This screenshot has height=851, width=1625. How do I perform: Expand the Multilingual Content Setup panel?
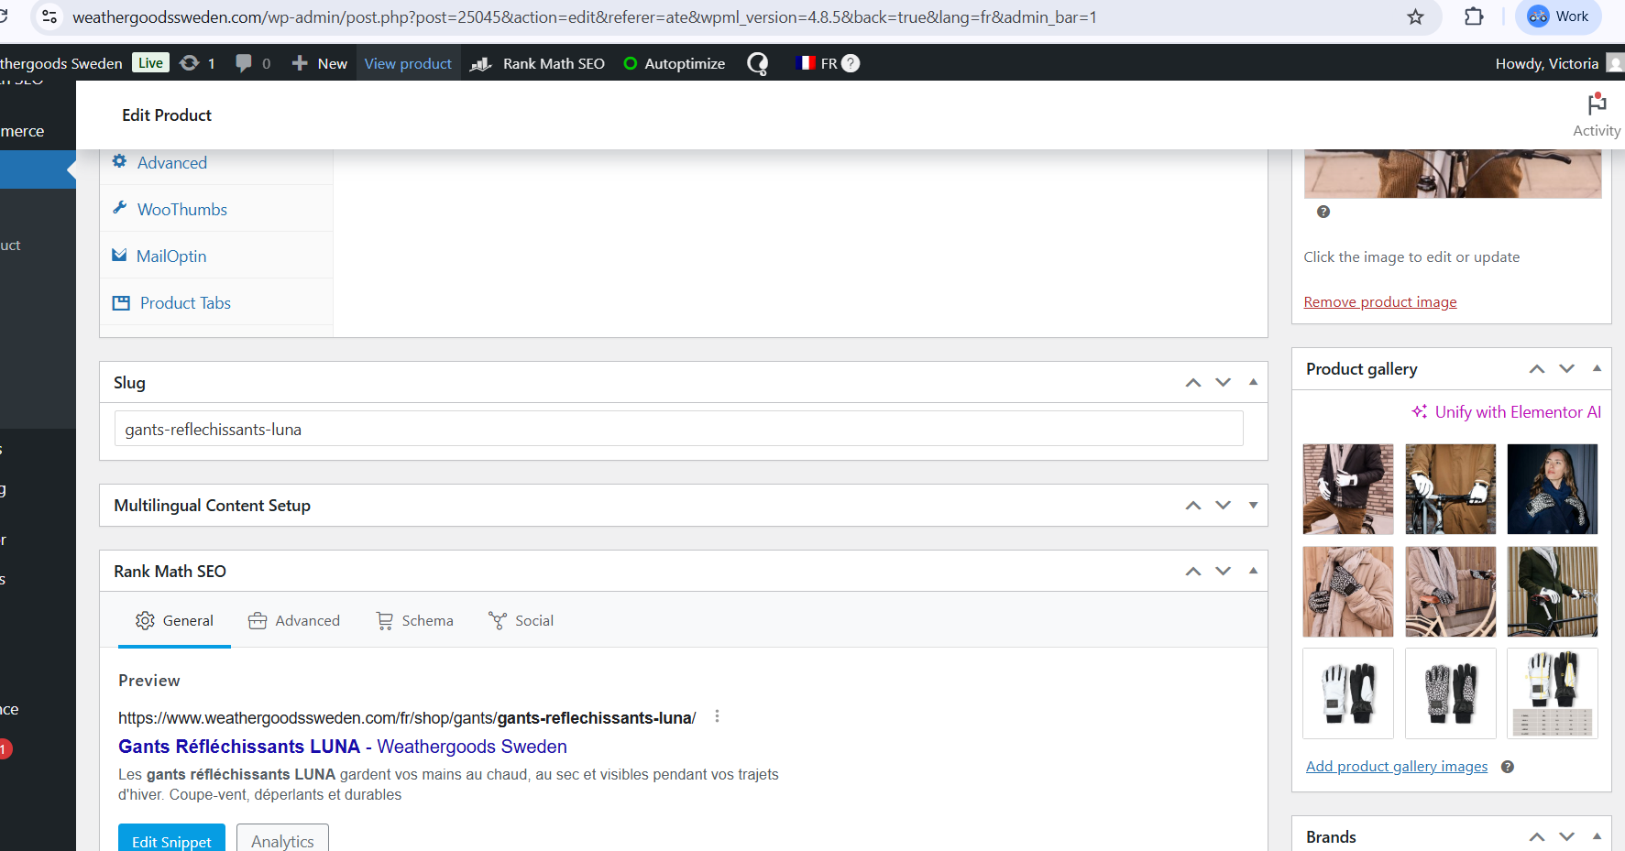click(x=1253, y=506)
